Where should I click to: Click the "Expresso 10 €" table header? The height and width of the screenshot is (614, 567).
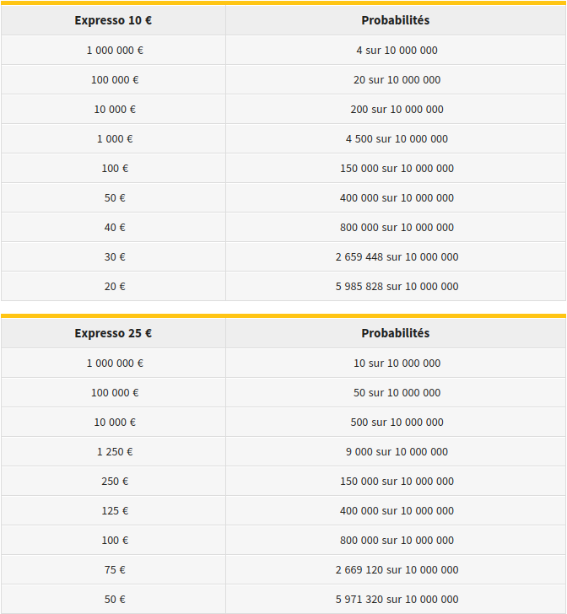click(113, 20)
